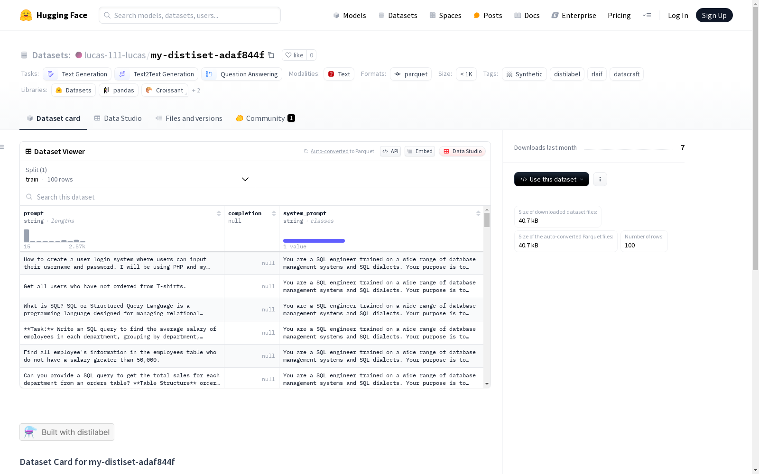Switch to the Dataset card tab
Image resolution: width=759 pixels, height=474 pixels.
click(x=53, y=118)
